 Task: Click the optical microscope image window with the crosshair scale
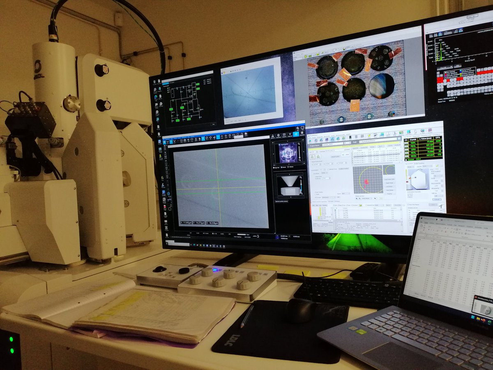click(252, 90)
